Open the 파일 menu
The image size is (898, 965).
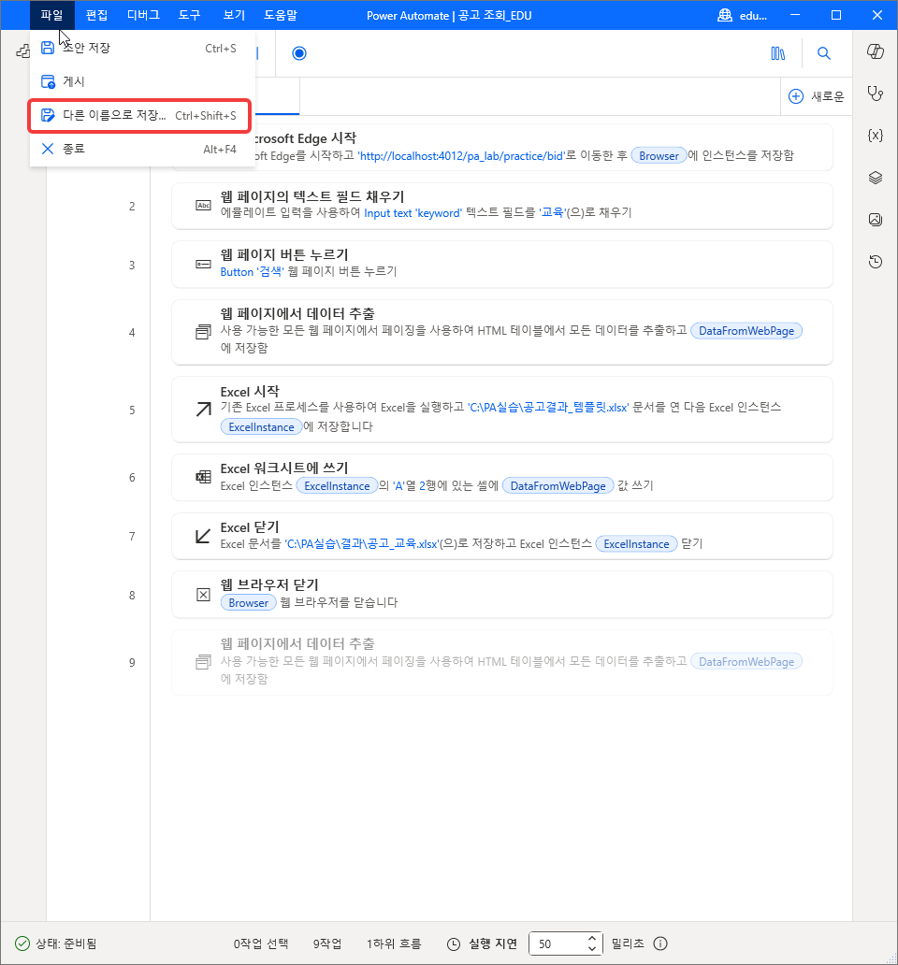pos(51,15)
